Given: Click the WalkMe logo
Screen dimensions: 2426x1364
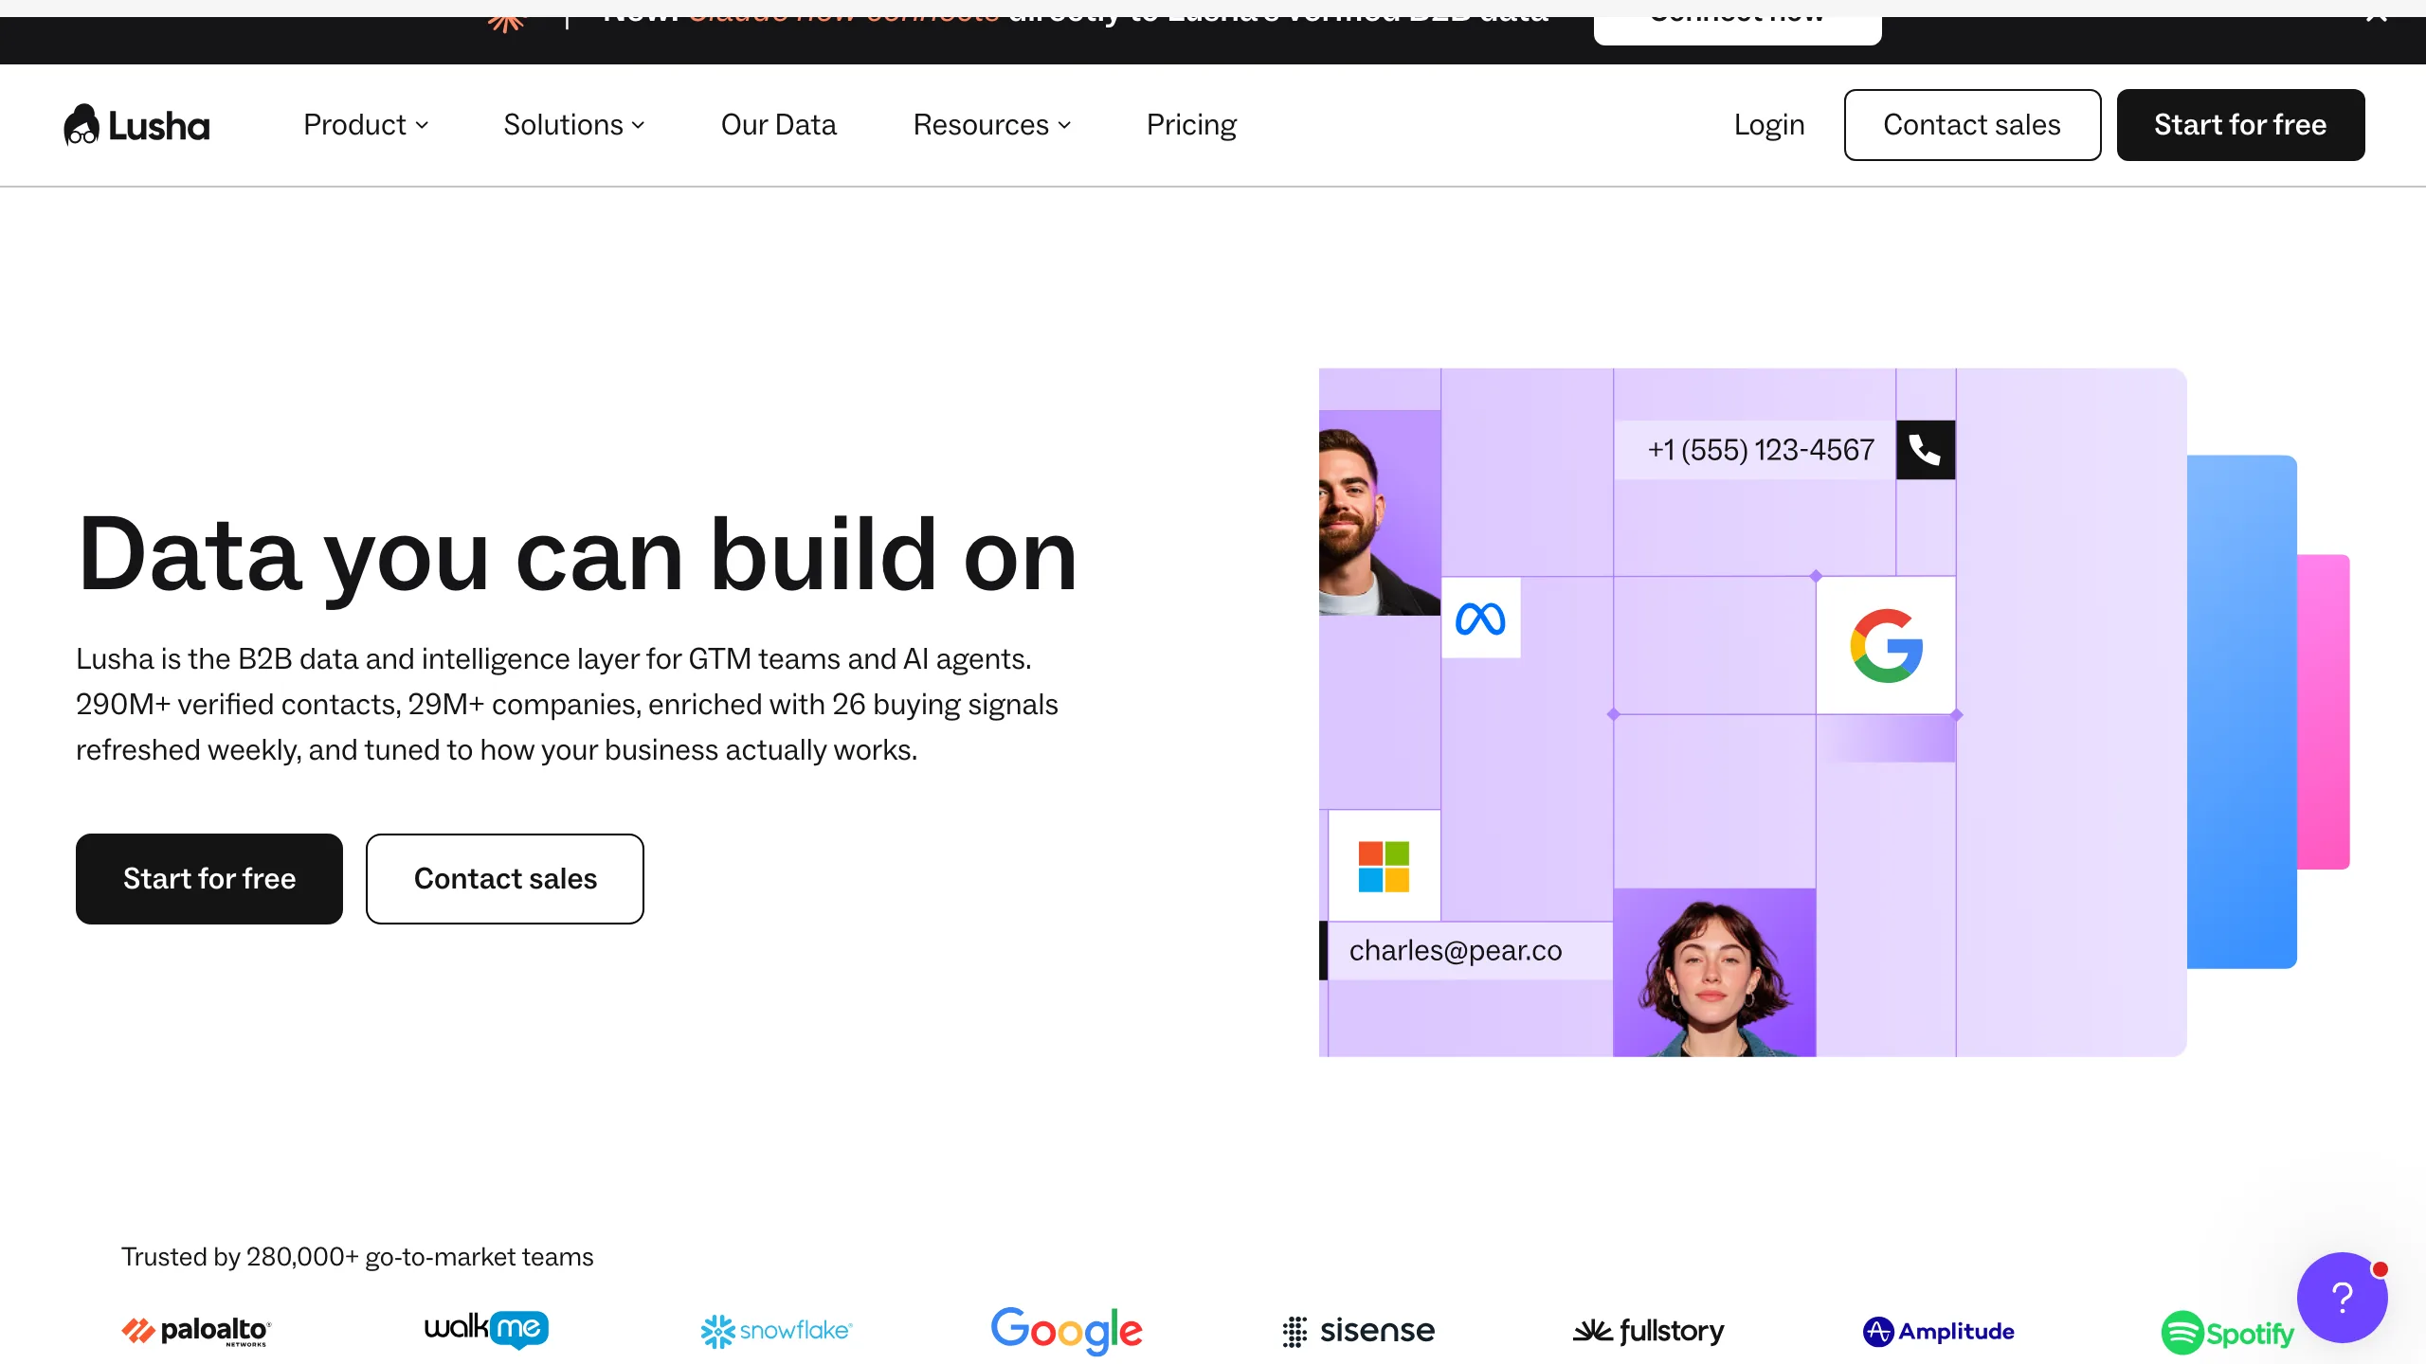Looking at the screenshot, I should 486,1329.
